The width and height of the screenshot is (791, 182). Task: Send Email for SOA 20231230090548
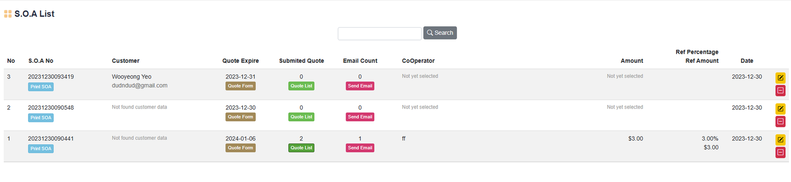(360, 117)
